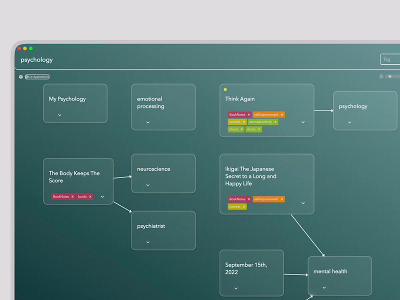This screenshot has width=400, height=300.
Task: Delete the eternalpositivity tag on Think Again
Action: pyautogui.click(x=275, y=122)
